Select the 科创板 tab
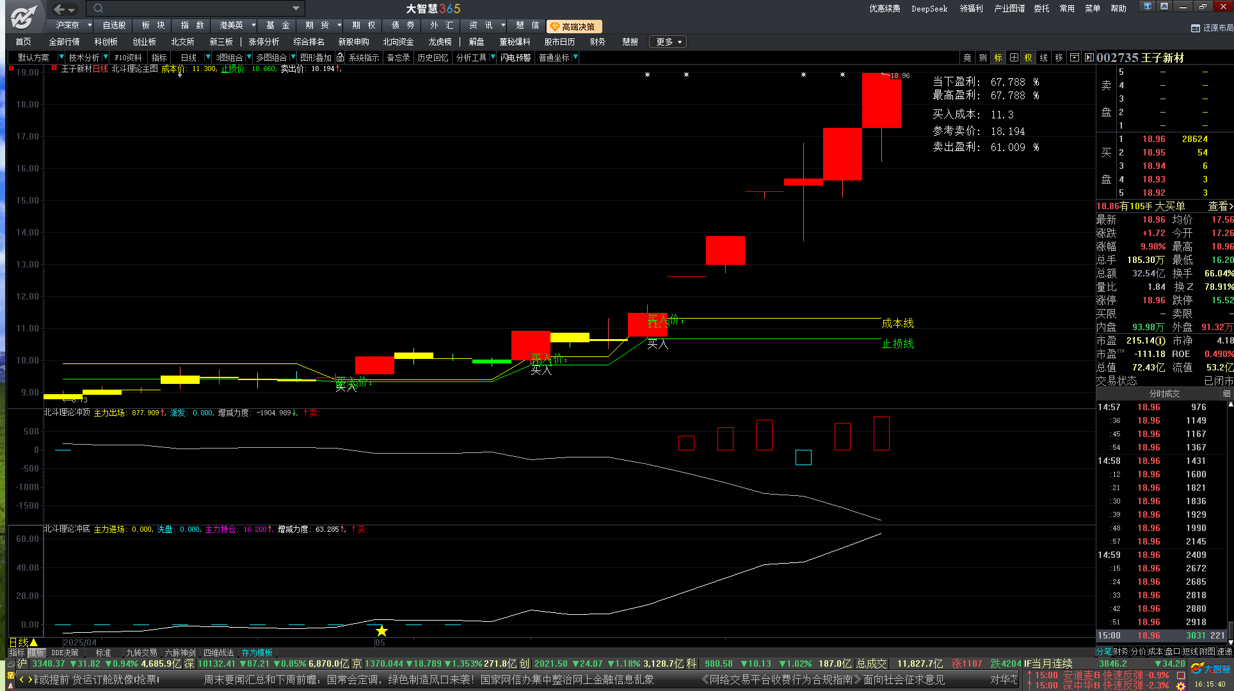Screen dimensions: 1234x691 click(x=106, y=42)
